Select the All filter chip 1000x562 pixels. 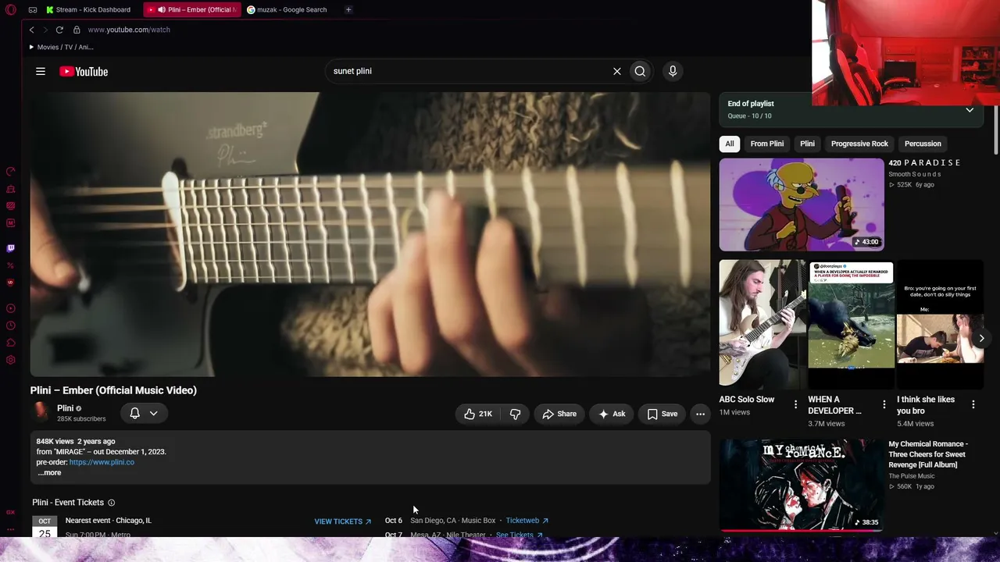pos(730,144)
